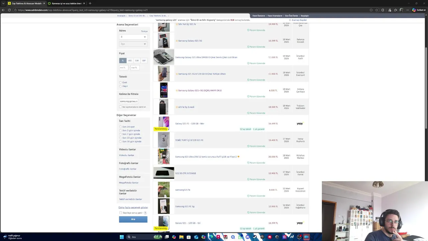Select Son 30 gün içinde listing date
The width and height of the screenshot is (428, 241).
pyautogui.click(x=120, y=142)
